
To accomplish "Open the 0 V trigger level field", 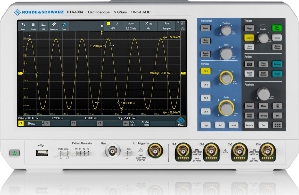I will tap(113, 28).
